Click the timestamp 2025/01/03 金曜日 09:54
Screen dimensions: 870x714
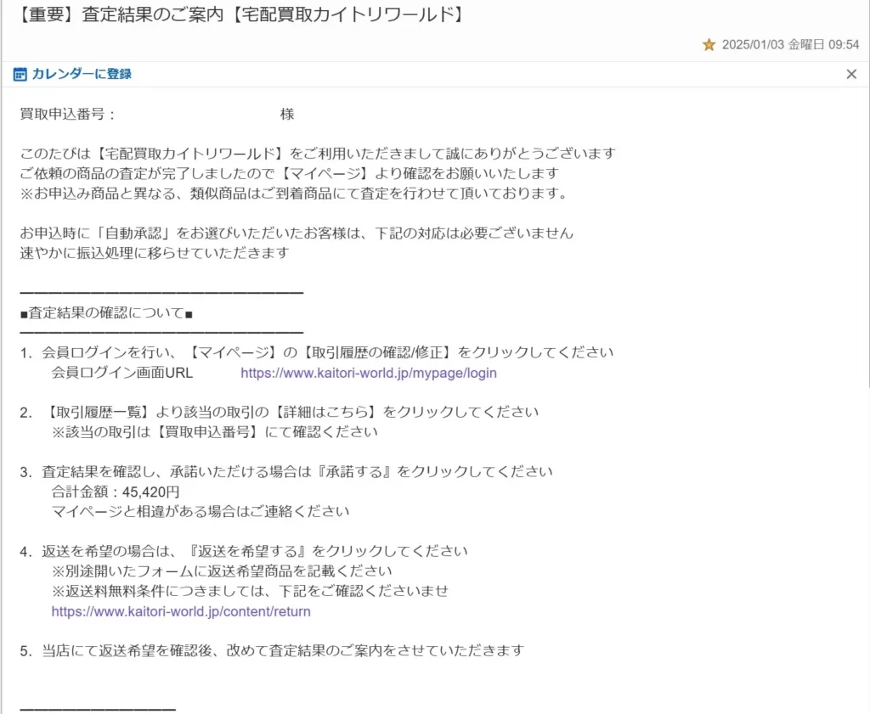[x=790, y=44]
